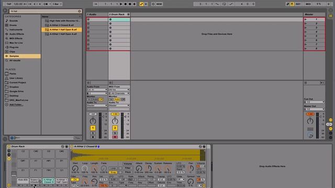The image size is (335, 188).
Task: Open the MIDI From All Ins dropdown
Action: click(x=119, y=90)
